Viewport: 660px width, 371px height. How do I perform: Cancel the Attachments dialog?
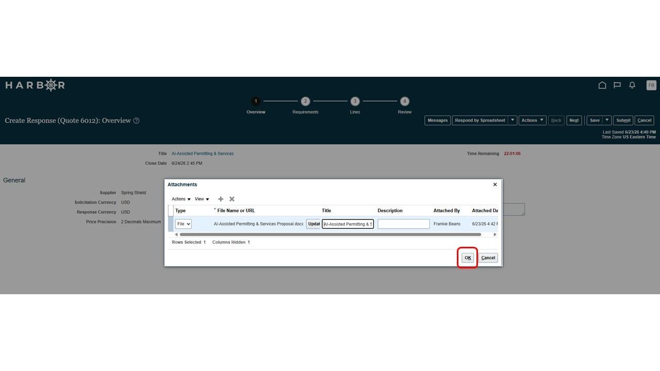[488, 258]
